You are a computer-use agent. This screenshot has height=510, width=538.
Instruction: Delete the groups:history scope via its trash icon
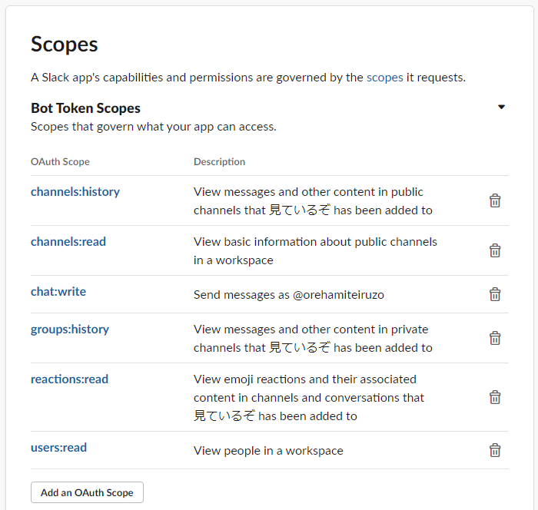click(495, 338)
